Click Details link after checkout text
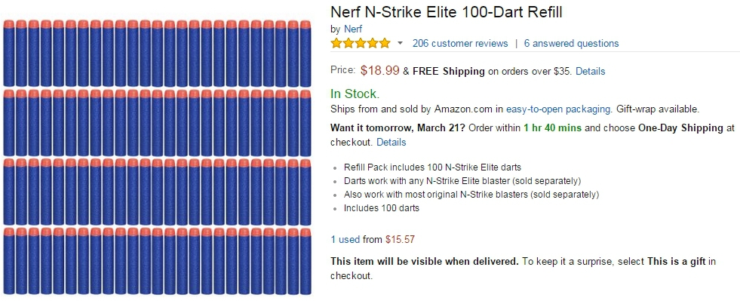This screenshot has width=740, height=301. coord(391,142)
